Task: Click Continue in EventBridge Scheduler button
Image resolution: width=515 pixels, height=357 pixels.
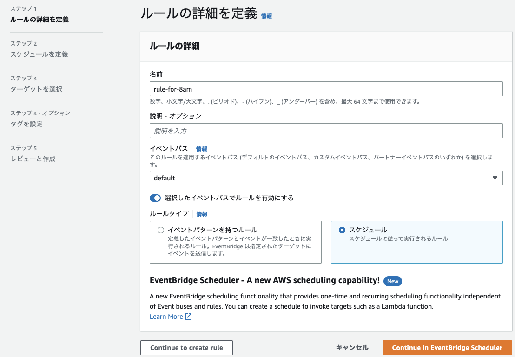Action: [x=447, y=348]
